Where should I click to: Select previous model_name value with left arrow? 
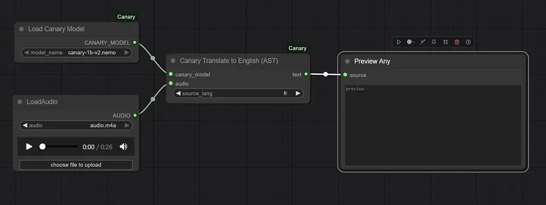pos(26,52)
